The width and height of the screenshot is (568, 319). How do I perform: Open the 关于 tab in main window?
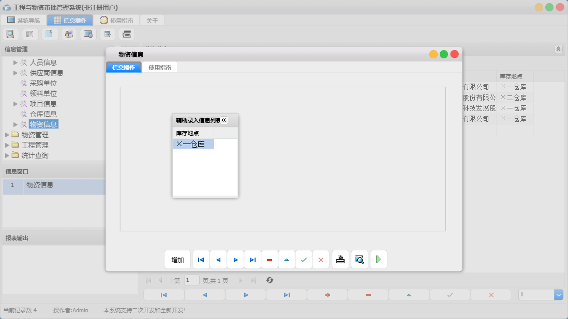(152, 21)
